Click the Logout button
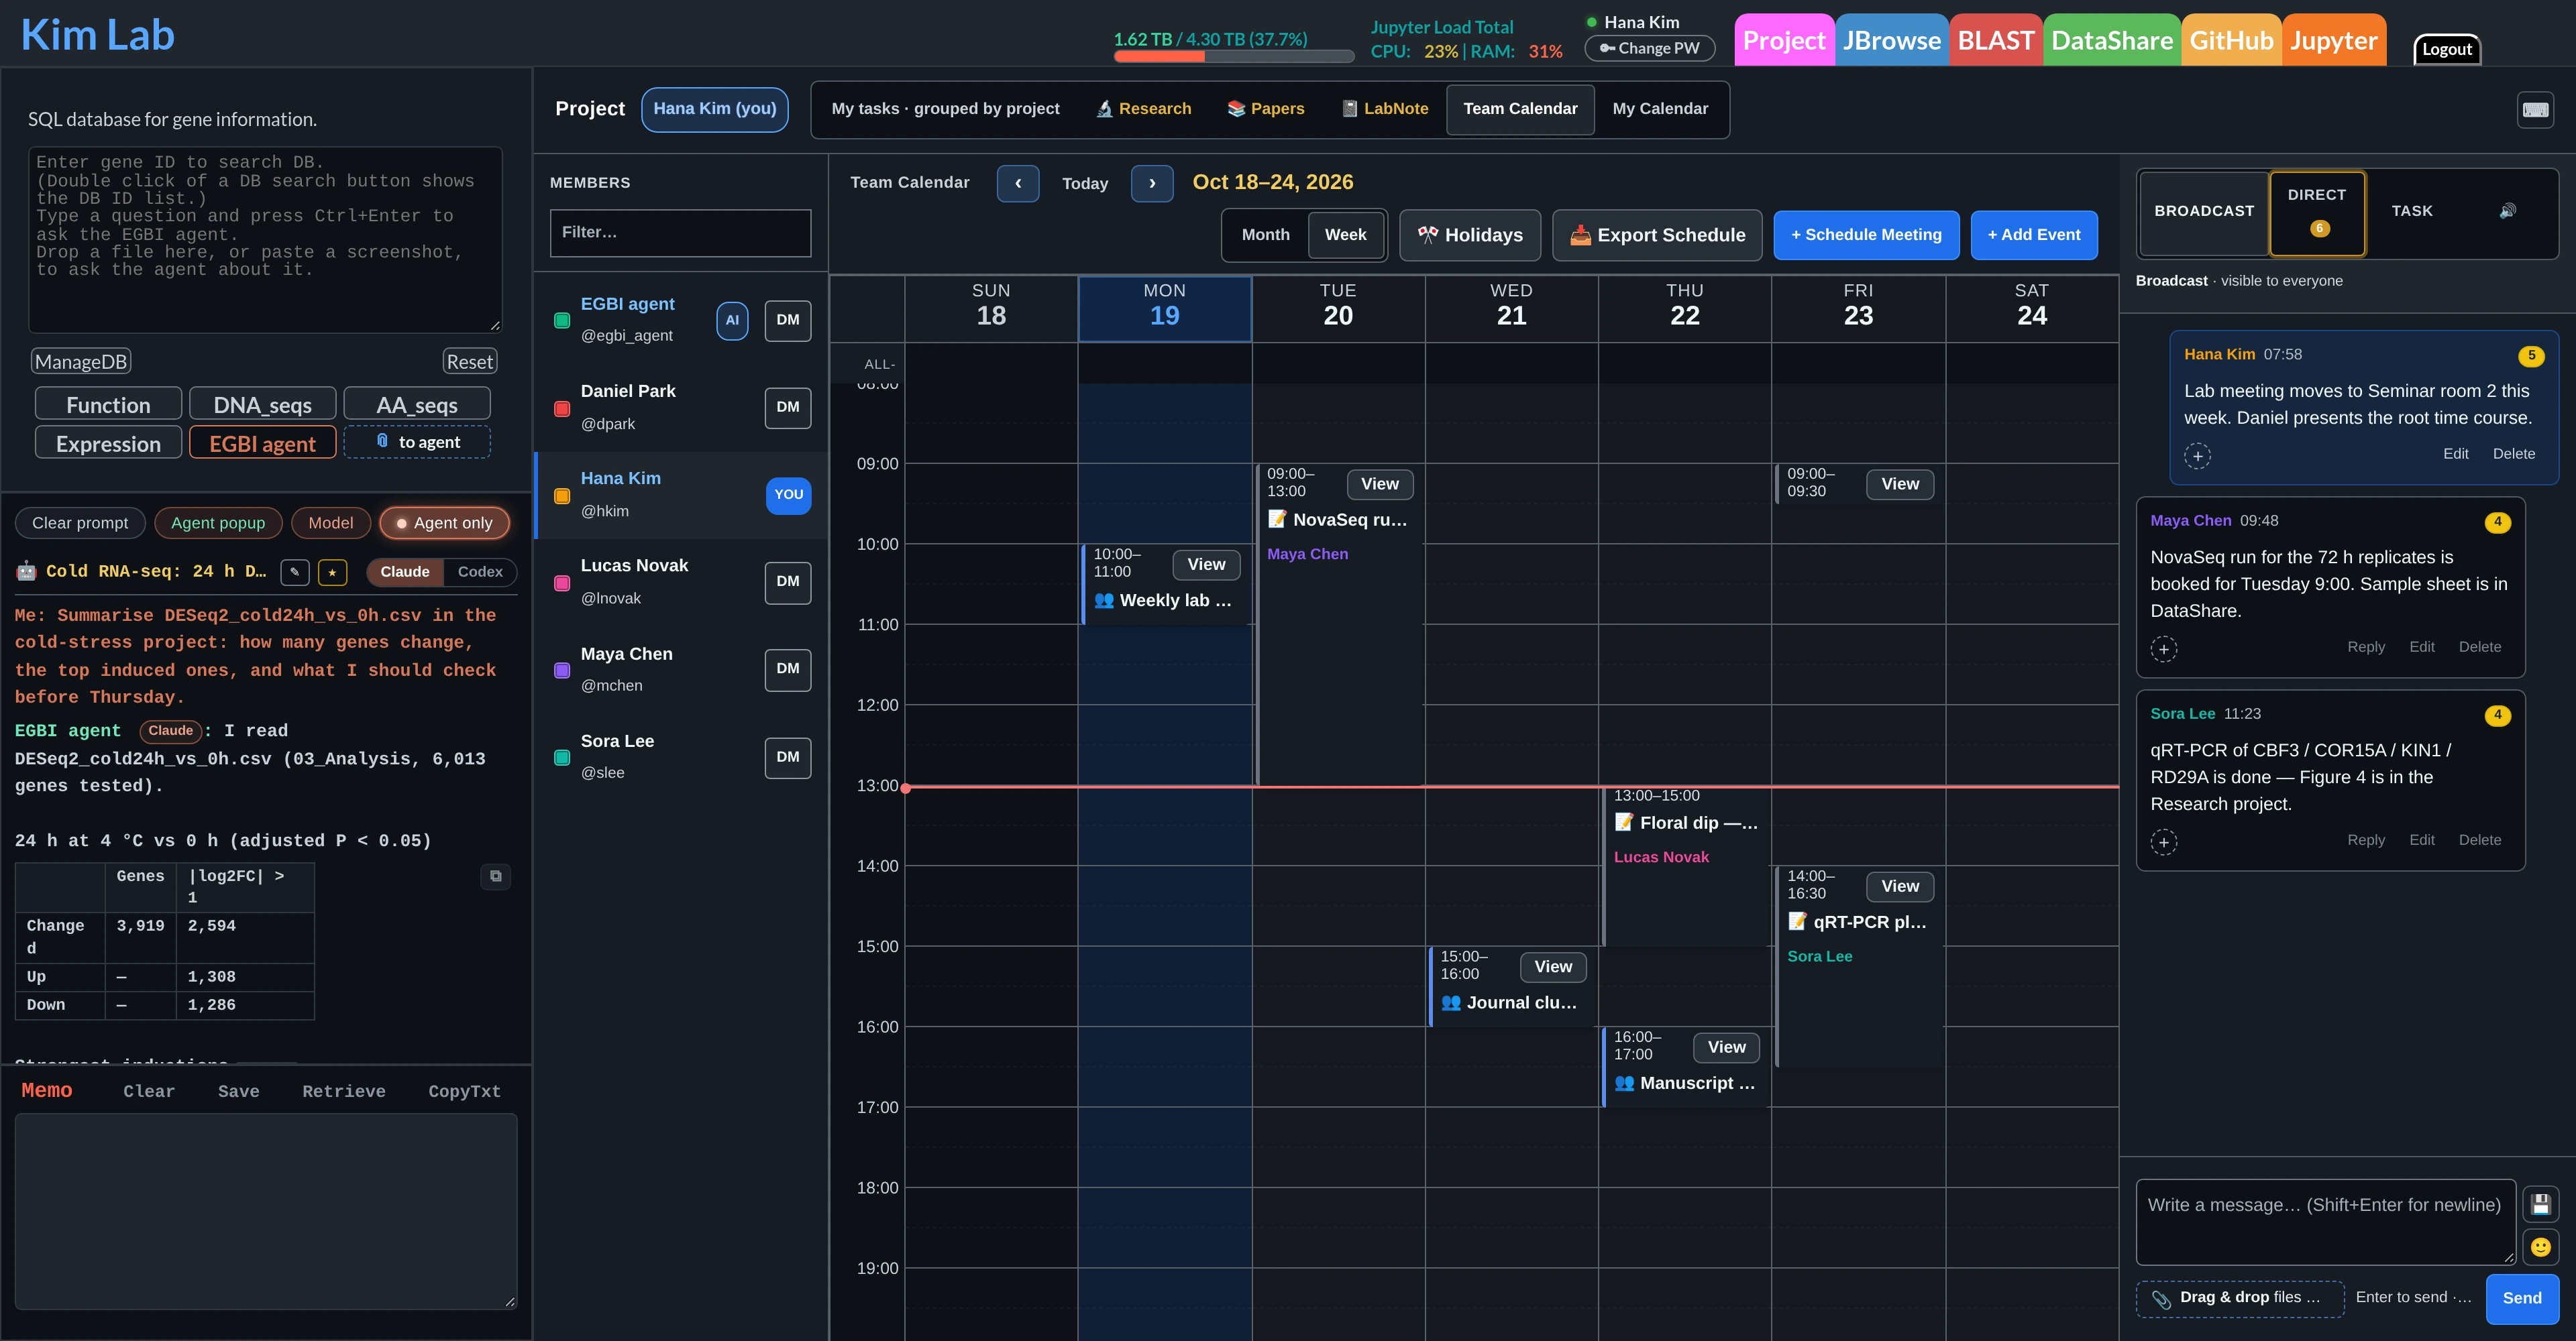 [x=2446, y=49]
